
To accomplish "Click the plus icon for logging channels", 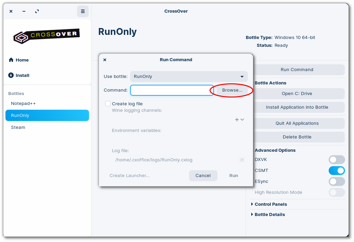I will click(x=237, y=120).
